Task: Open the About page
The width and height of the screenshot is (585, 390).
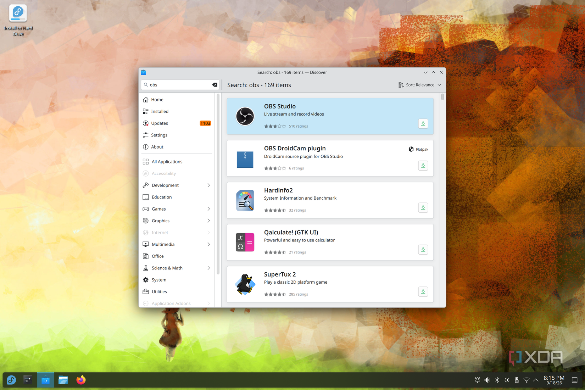Action: click(177, 147)
